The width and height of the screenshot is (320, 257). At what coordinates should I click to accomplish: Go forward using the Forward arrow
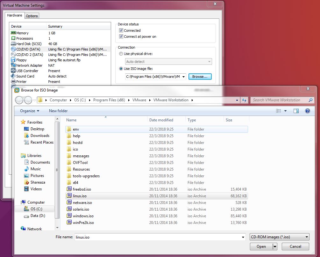(28, 100)
